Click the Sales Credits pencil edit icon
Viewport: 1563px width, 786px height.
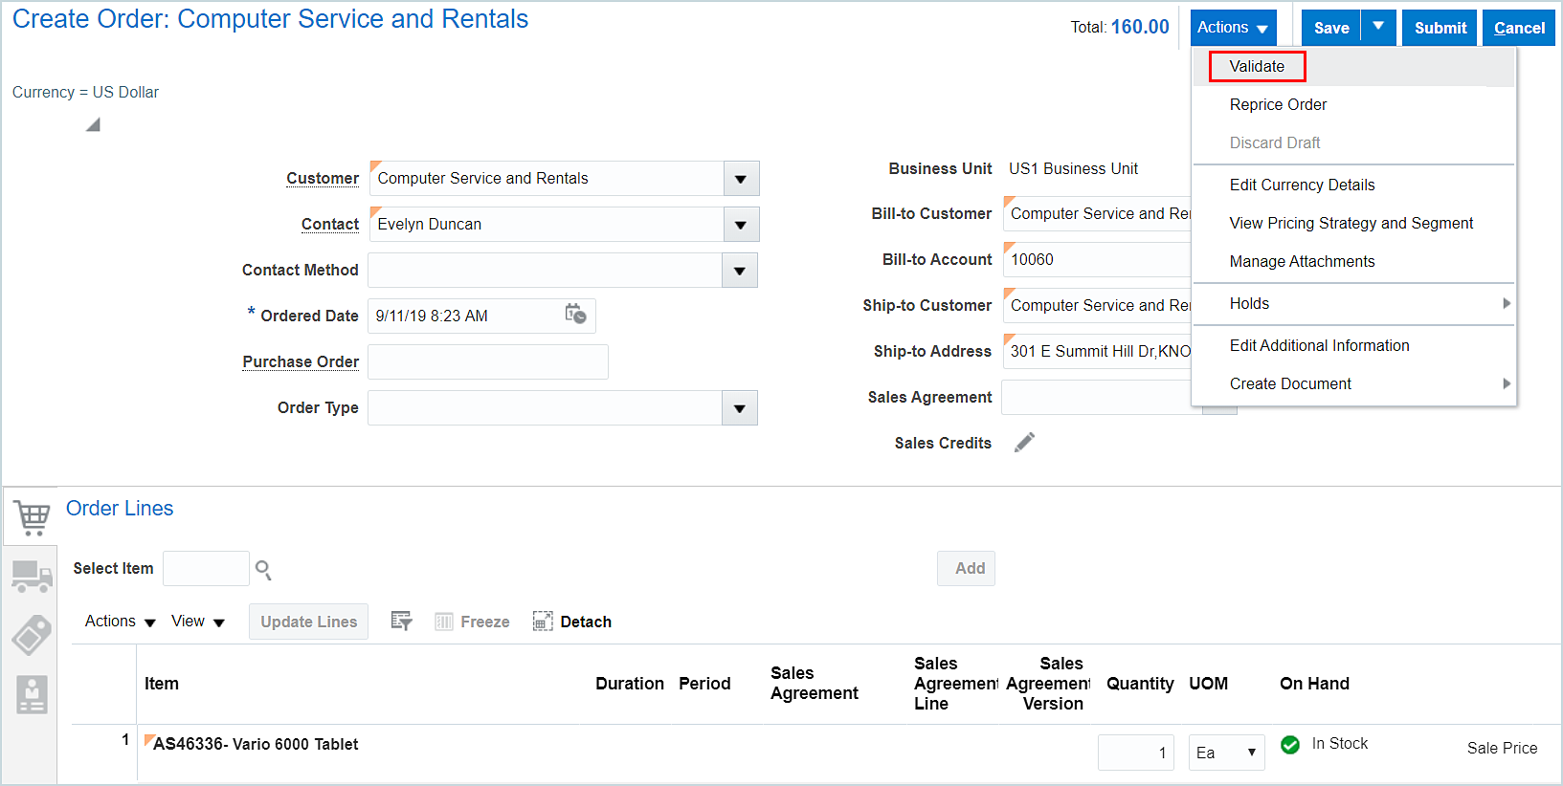[1024, 442]
